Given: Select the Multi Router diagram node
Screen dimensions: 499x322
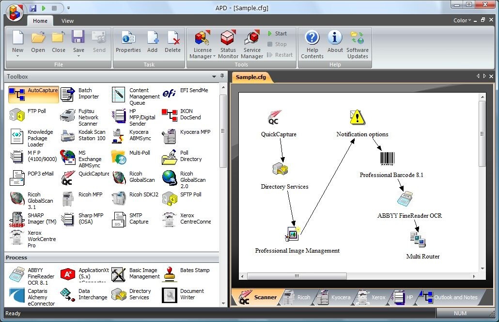Looking at the screenshot, I should (422, 245).
